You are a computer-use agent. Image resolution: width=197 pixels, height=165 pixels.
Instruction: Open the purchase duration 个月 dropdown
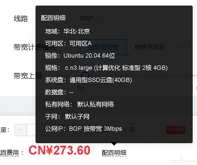139,130
